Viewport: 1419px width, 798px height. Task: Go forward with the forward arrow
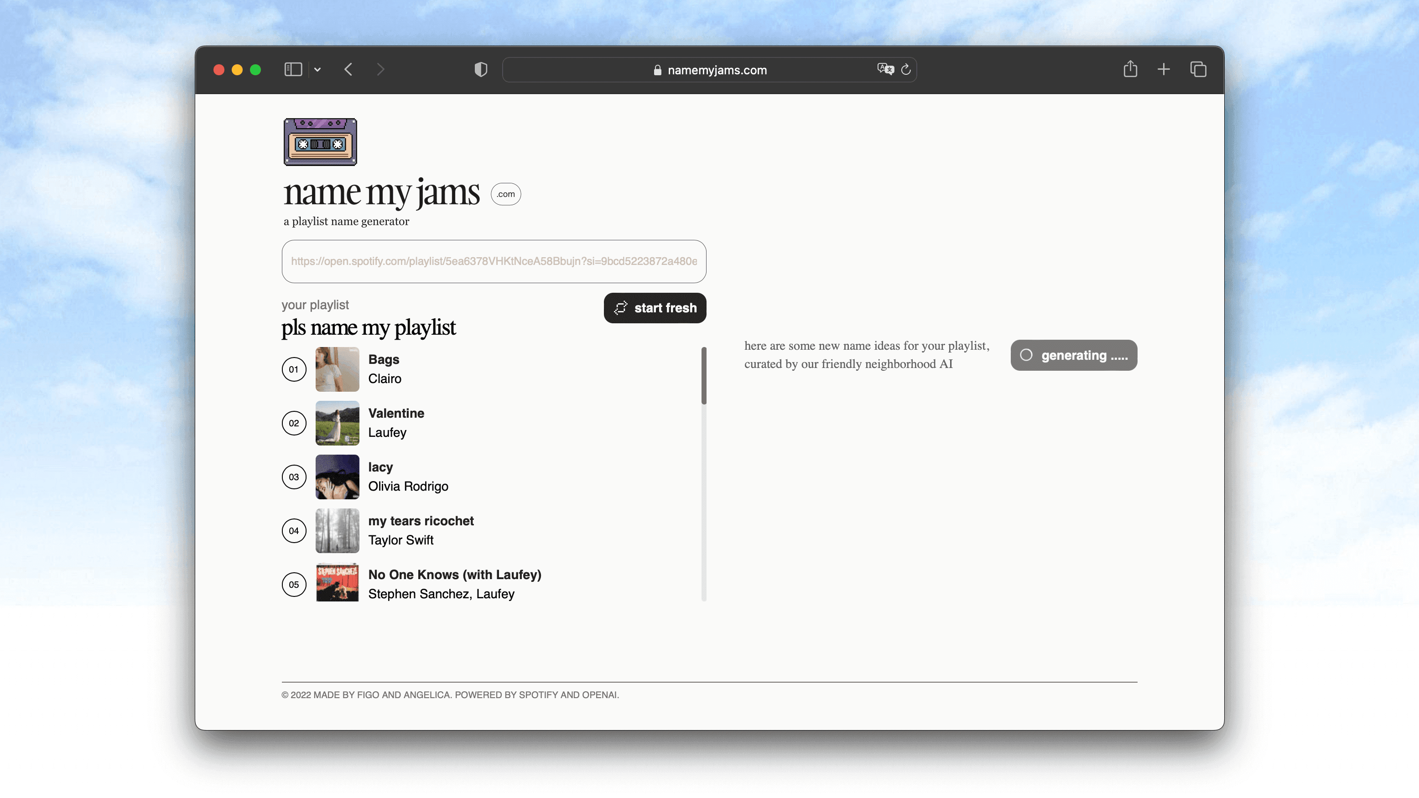click(380, 69)
